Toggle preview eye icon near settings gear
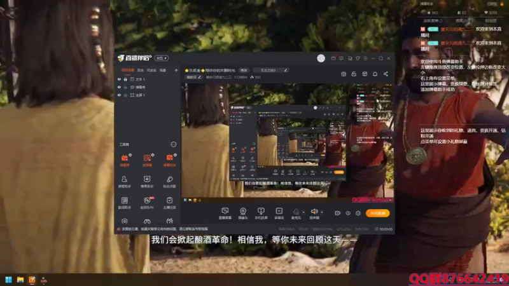This screenshot has width=509, height=286. [348, 213]
